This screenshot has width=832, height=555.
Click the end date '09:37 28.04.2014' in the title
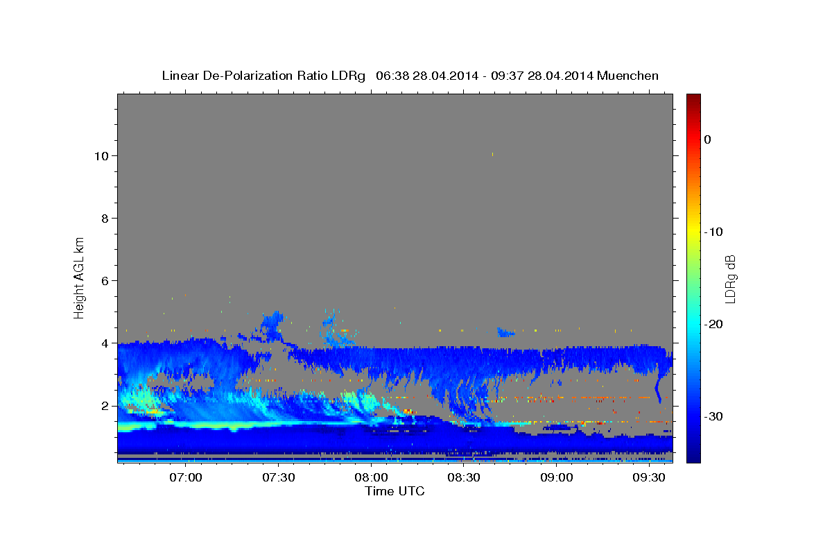541,75
